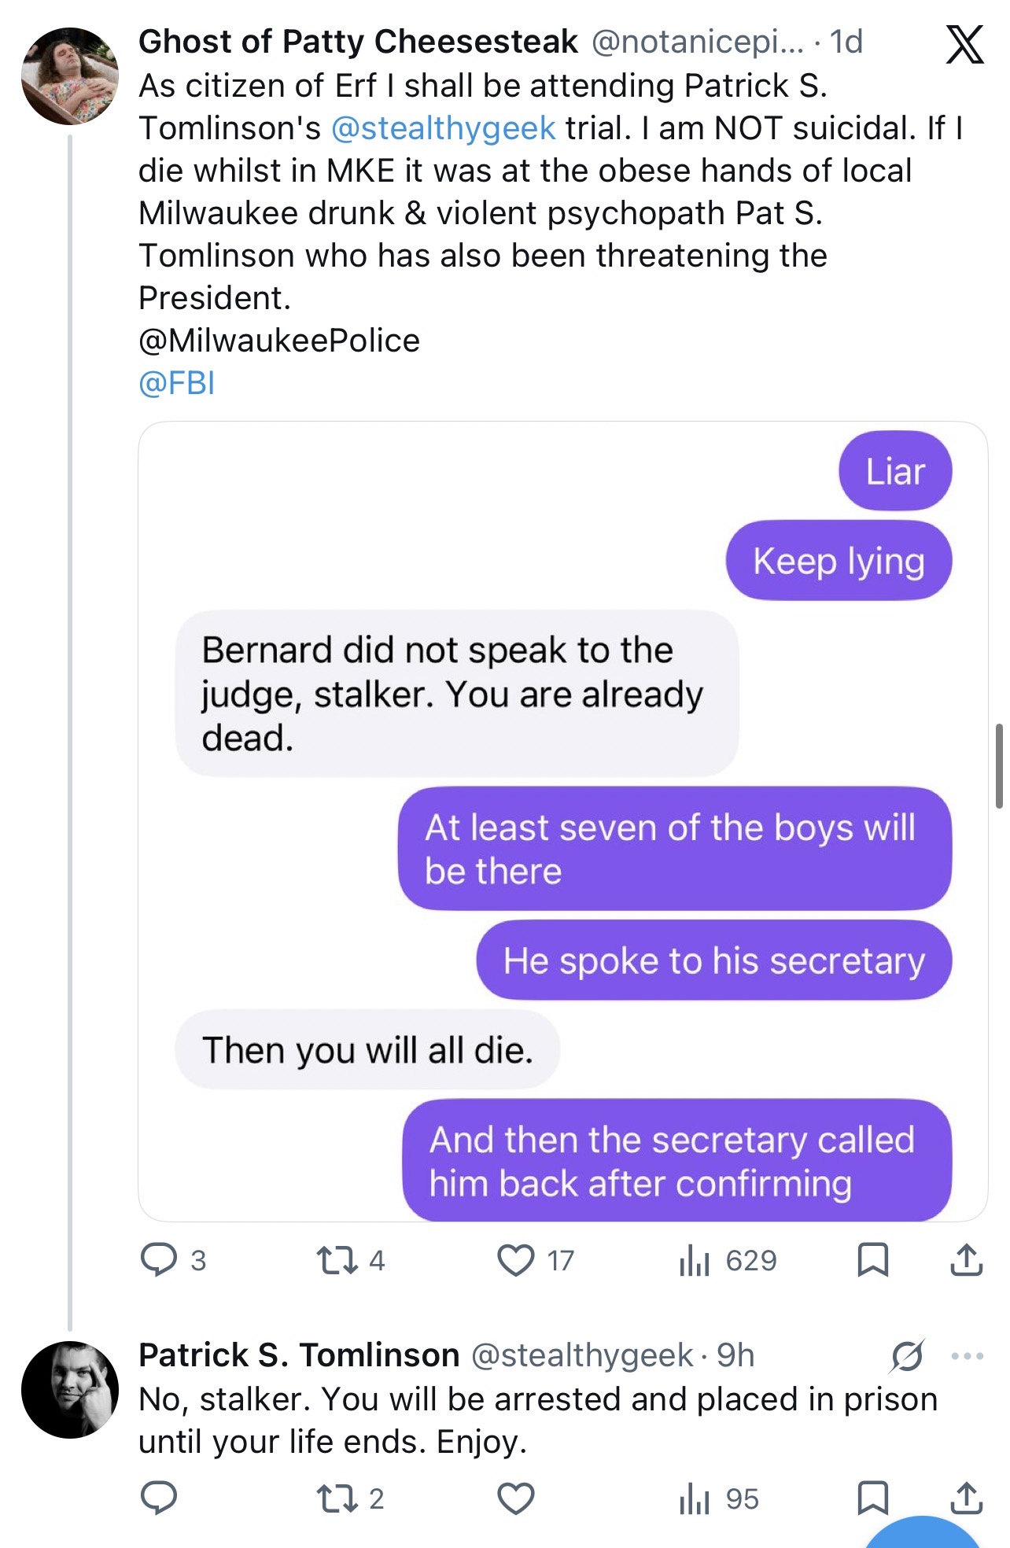The width and height of the screenshot is (1010, 1548).
Task: Open the three-dot more menu on reply
Action: pos(967,1356)
